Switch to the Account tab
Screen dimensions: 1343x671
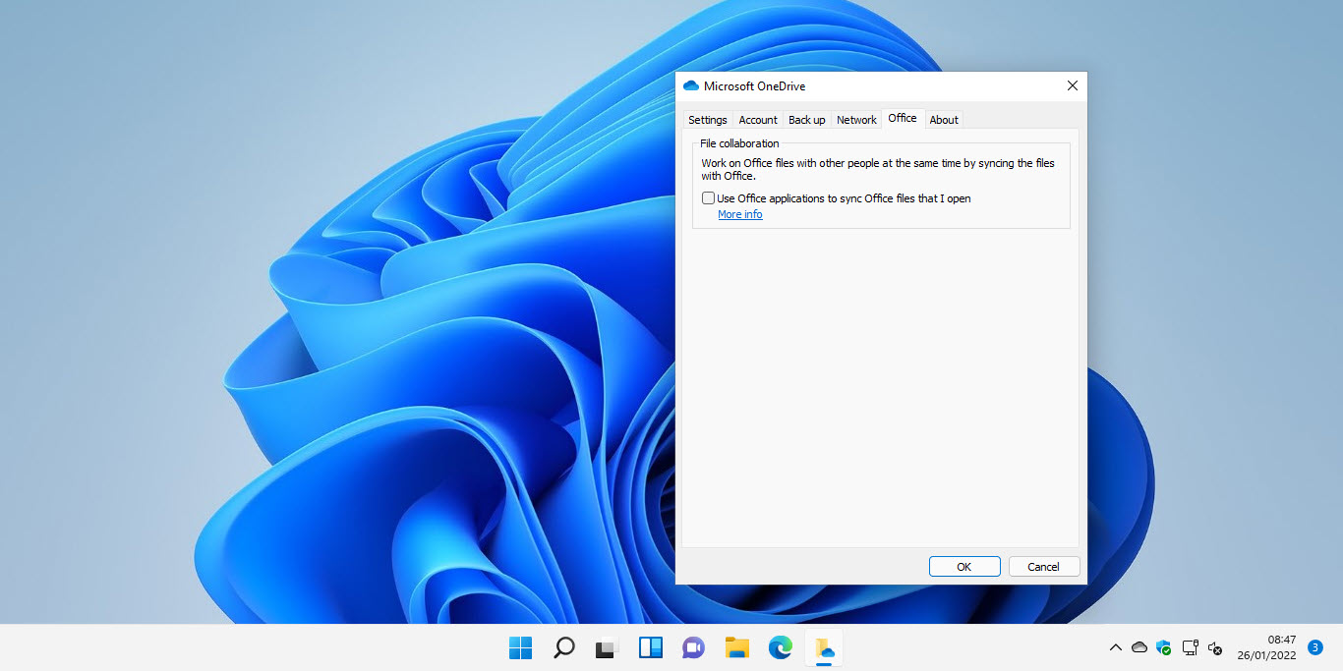758,120
